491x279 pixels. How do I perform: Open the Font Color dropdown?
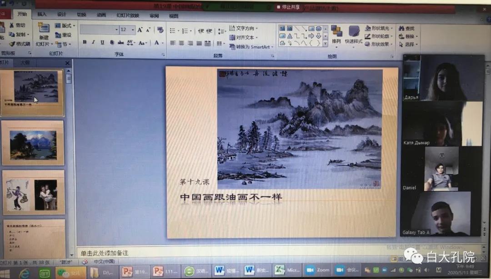(163, 43)
